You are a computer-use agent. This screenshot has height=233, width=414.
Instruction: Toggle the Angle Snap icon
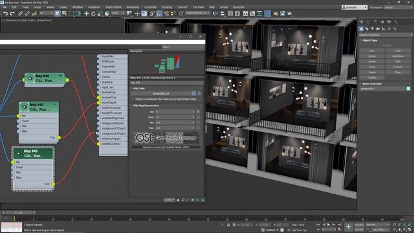[159, 14]
